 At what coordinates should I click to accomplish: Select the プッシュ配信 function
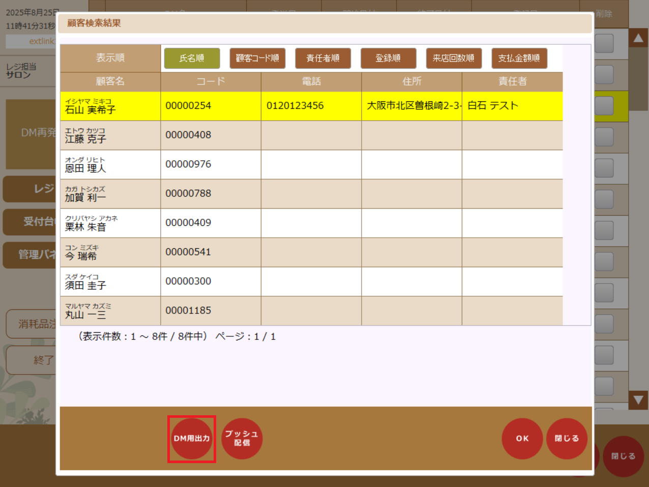coord(242,438)
